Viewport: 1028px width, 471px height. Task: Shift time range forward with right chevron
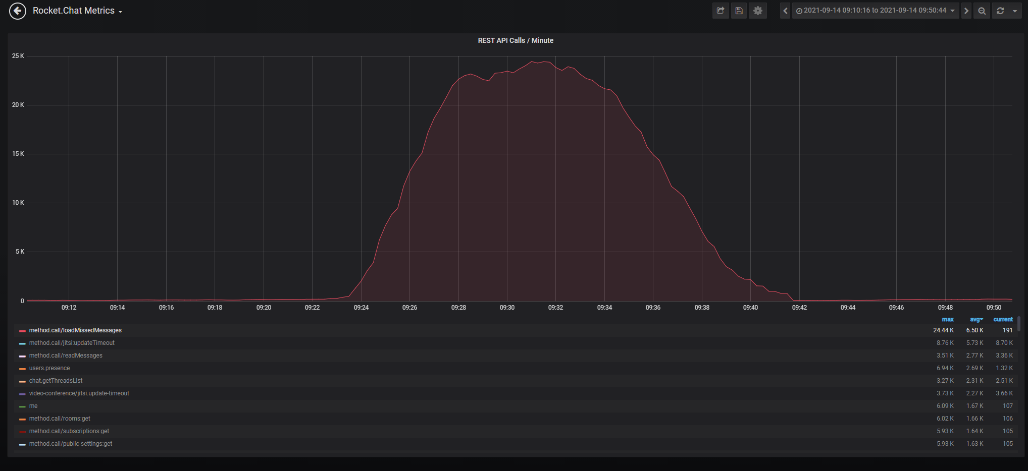pyautogui.click(x=966, y=11)
